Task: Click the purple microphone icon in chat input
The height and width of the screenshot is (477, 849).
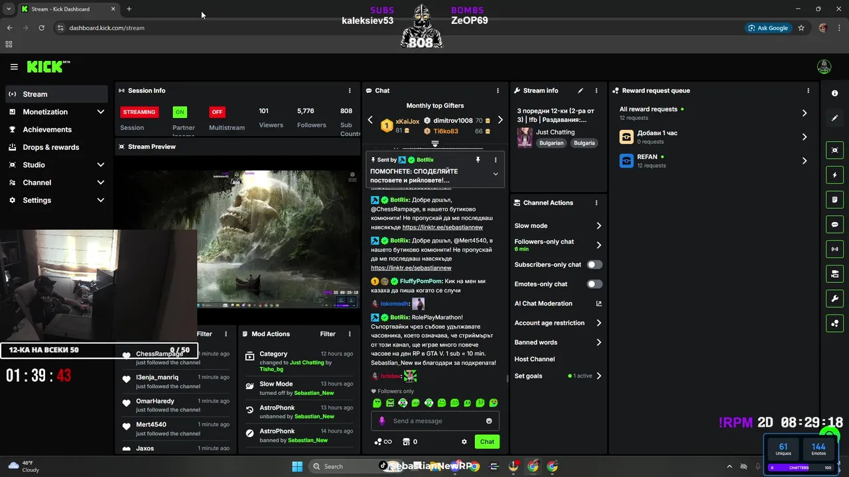Action: pos(381,421)
